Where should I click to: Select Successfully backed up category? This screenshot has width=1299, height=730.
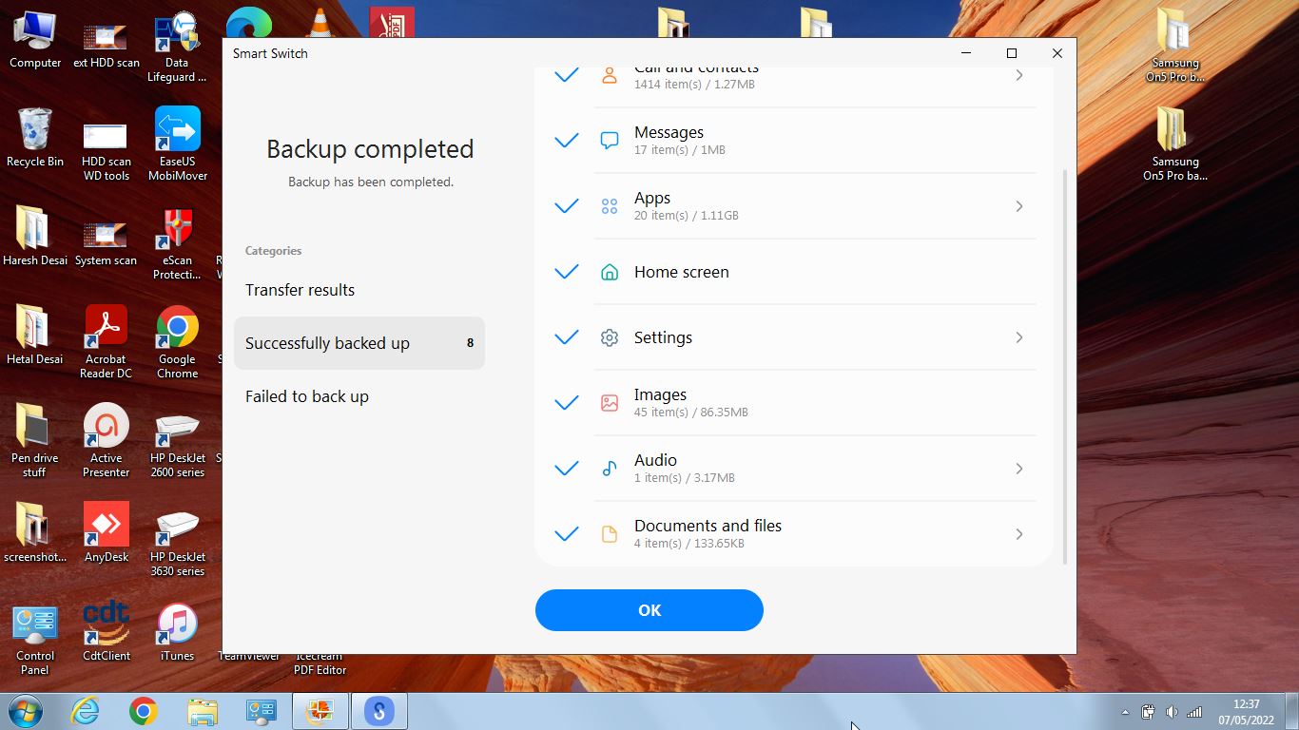[x=359, y=343]
